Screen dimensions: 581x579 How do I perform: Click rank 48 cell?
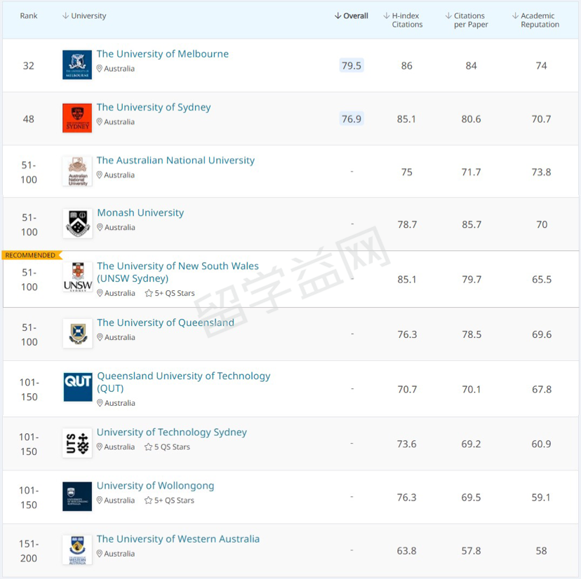pos(29,119)
